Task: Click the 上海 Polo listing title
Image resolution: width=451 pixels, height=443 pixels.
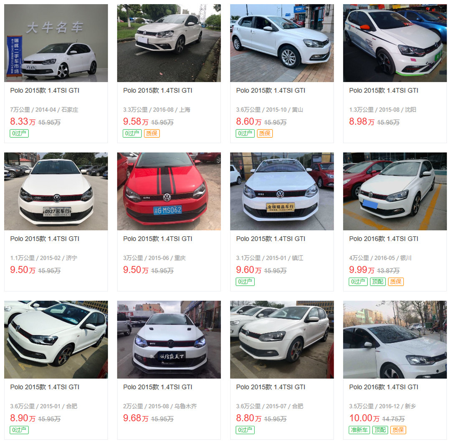Action: pyautogui.click(x=157, y=90)
